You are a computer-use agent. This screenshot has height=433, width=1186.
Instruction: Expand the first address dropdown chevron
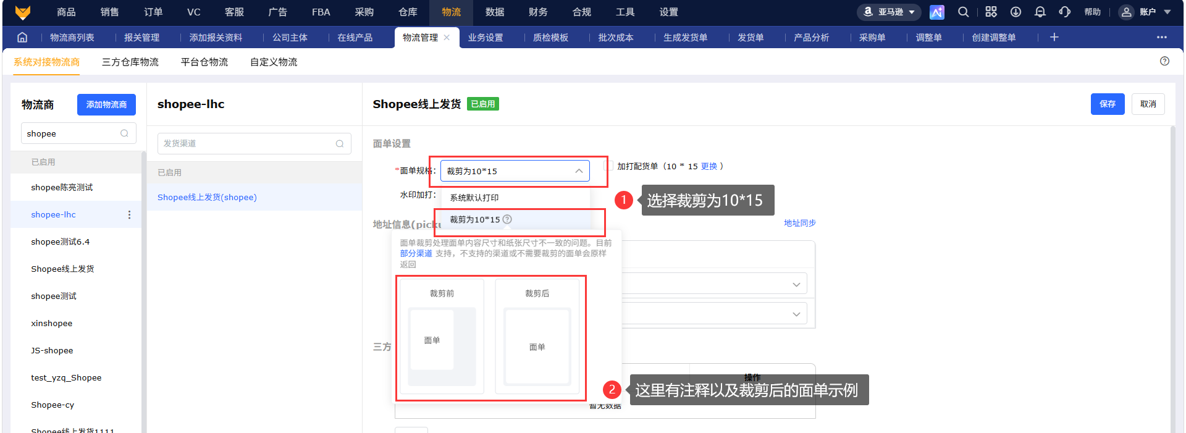pos(796,285)
